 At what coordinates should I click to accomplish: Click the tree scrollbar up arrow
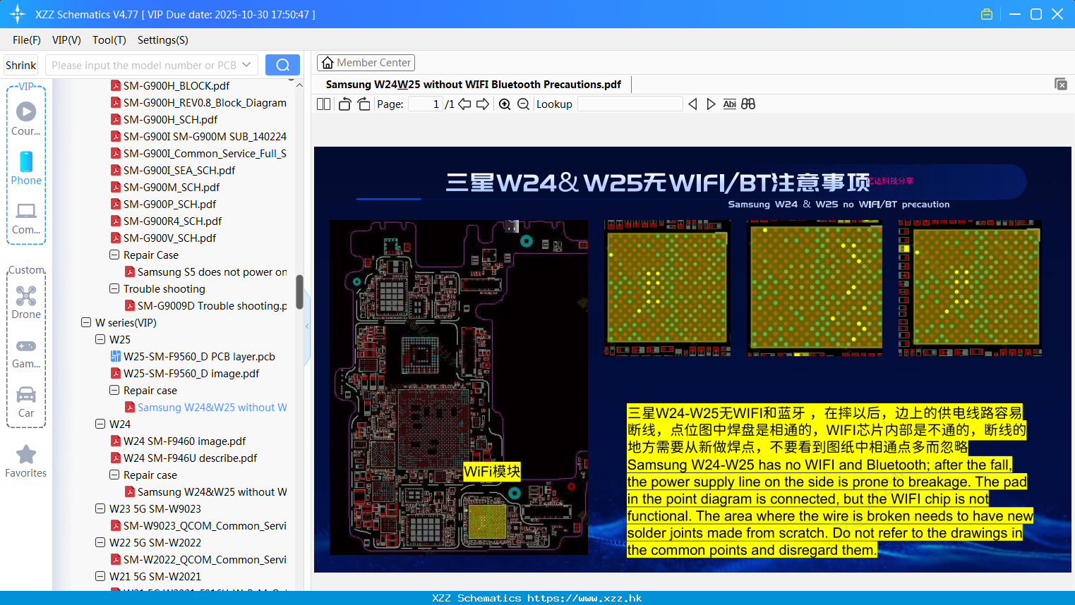pos(299,85)
